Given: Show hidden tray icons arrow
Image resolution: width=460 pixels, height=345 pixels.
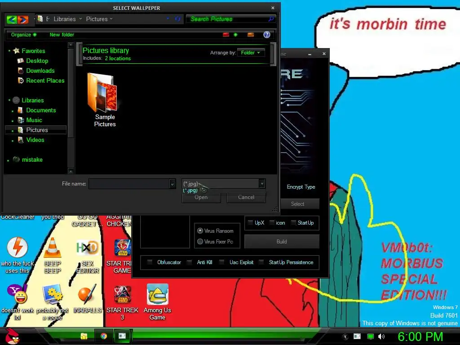Looking at the screenshot, I should 345,337.
